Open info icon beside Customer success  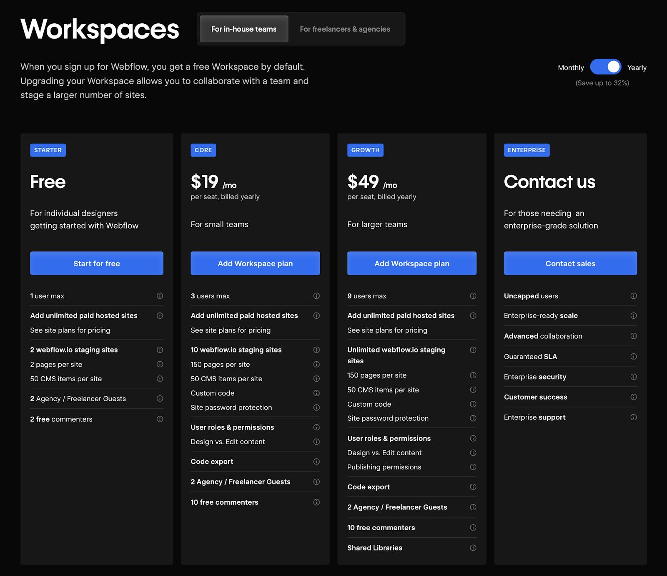[634, 397]
